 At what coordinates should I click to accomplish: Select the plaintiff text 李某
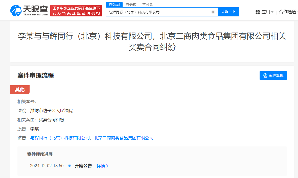(34, 129)
